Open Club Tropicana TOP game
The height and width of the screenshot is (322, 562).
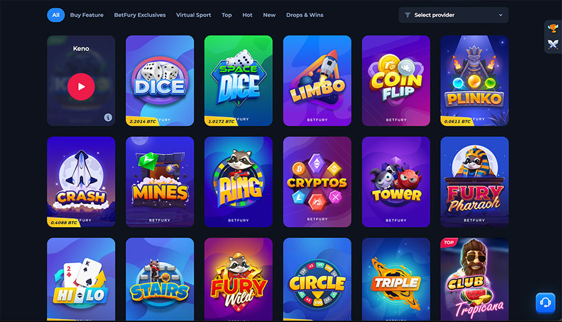coord(475,279)
